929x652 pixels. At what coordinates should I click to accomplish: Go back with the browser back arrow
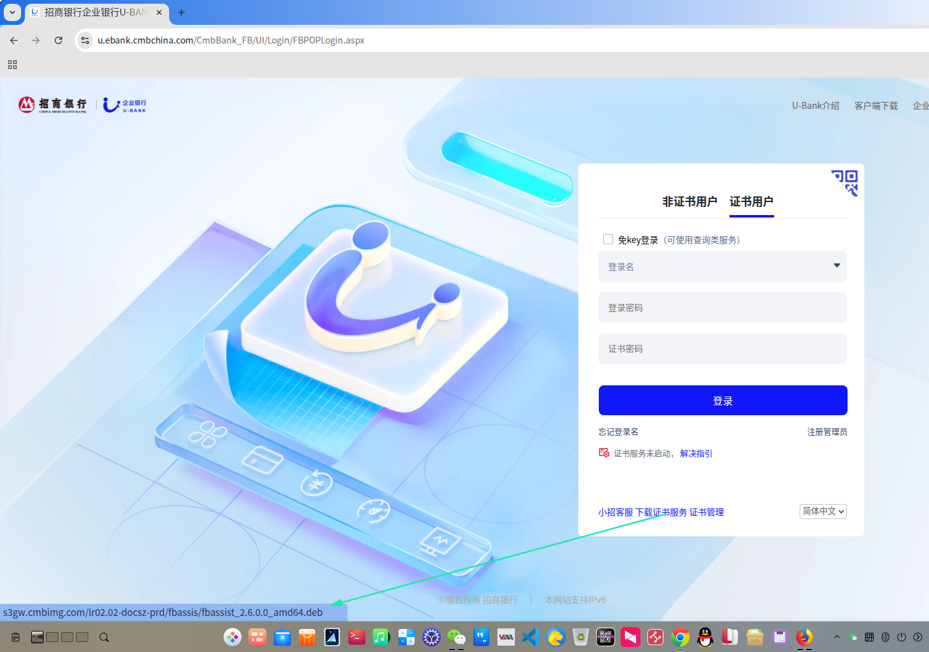[x=14, y=40]
